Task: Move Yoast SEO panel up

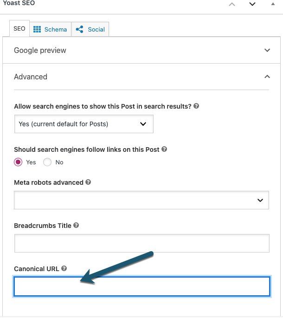Action: point(232,4)
